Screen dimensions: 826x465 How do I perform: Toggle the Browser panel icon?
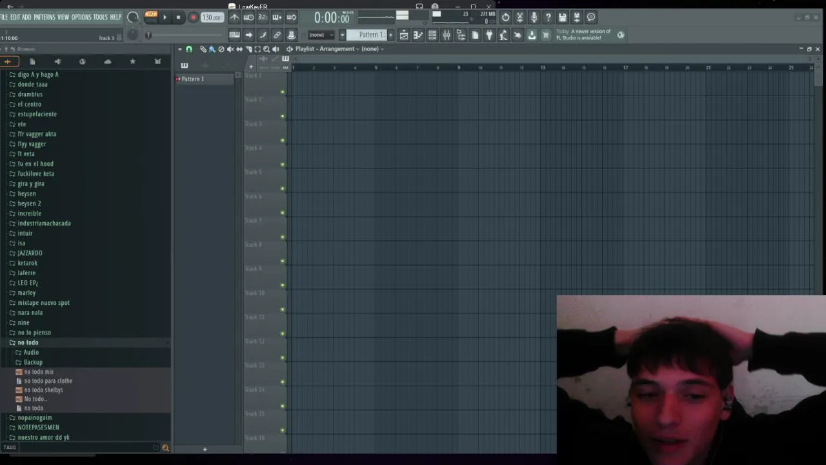[461, 35]
